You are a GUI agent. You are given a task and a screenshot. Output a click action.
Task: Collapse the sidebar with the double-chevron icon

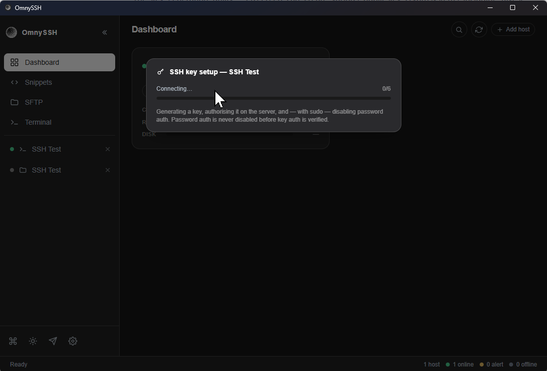105,32
